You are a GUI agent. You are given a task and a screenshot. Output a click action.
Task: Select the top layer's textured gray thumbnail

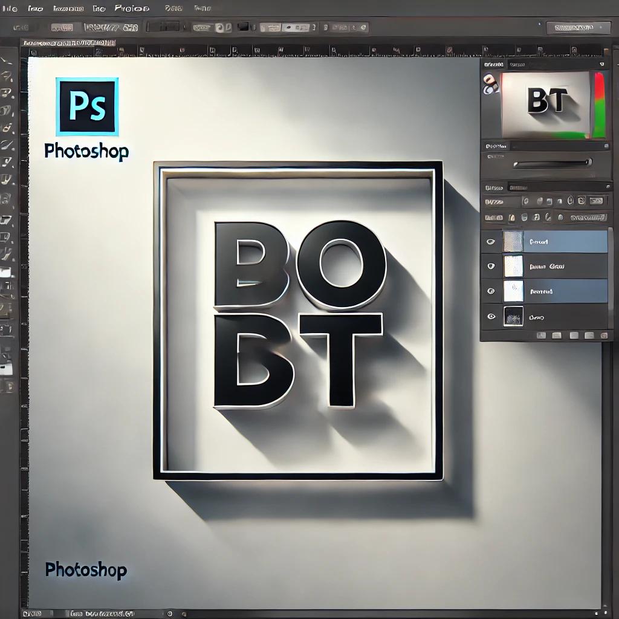pos(513,241)
